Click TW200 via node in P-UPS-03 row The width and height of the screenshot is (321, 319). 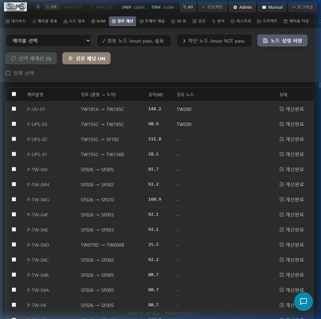184,124
